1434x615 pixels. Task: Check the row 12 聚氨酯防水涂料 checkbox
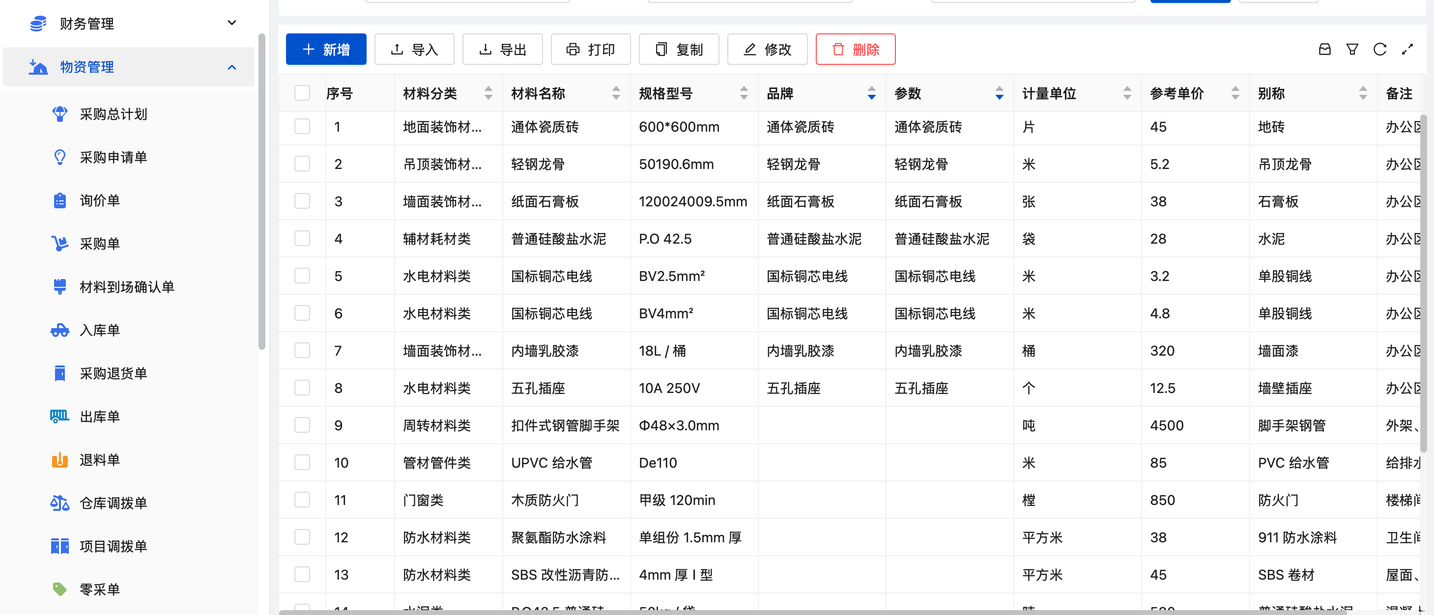(302, 536)
